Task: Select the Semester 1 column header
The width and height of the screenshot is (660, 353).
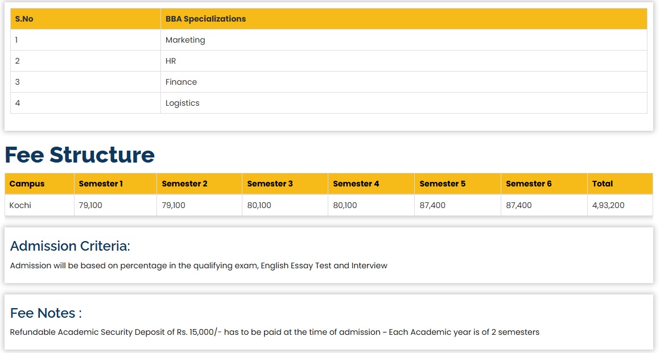Action: coord(101,184)
